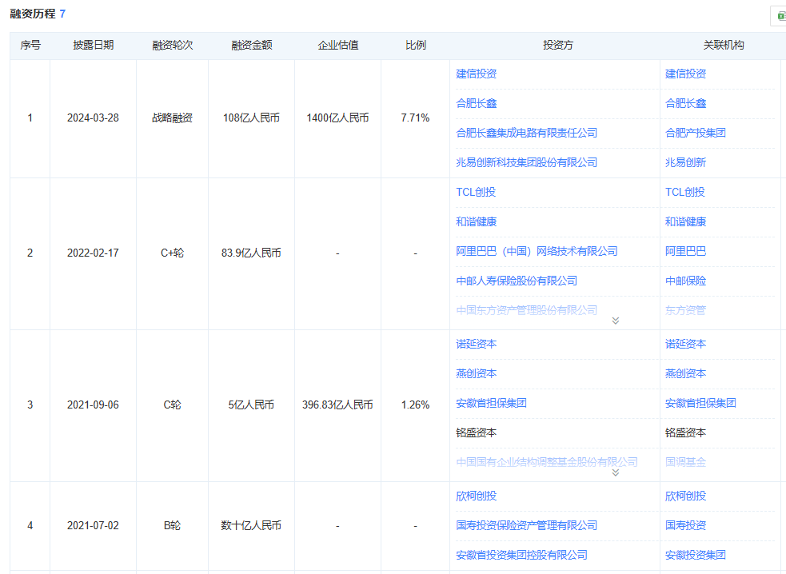Viewport: 786px width, 574px height.
Task: Open 燕创资本 link in 关联机构 column
Action: tap(685, 373)
